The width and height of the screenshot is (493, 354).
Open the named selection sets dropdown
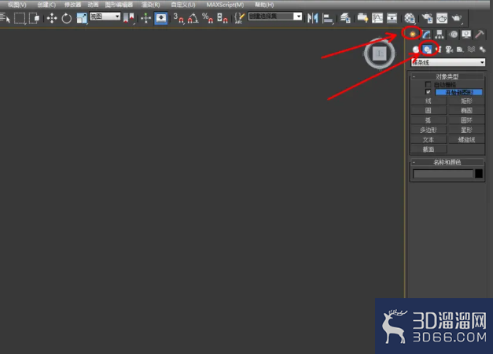click(x=275, y=17)
